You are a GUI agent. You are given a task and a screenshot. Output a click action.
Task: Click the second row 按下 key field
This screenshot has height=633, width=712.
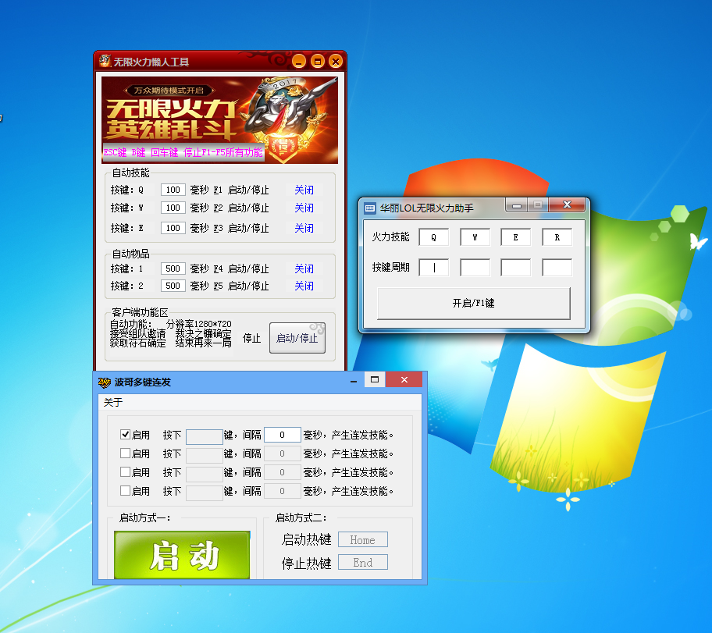[x=205, y=456]
